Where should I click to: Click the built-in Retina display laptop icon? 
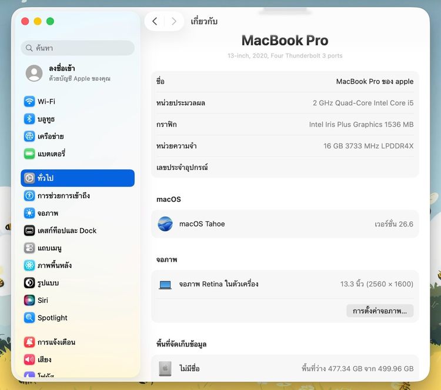coord(165,285)
